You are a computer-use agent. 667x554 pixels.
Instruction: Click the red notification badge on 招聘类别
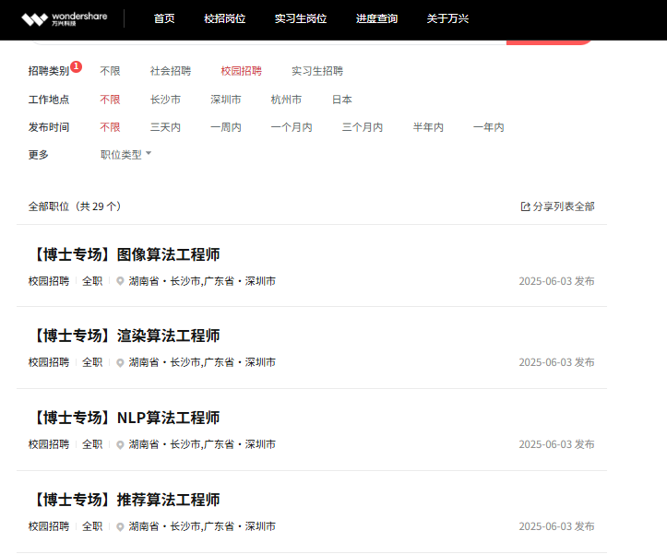[77, 66]
